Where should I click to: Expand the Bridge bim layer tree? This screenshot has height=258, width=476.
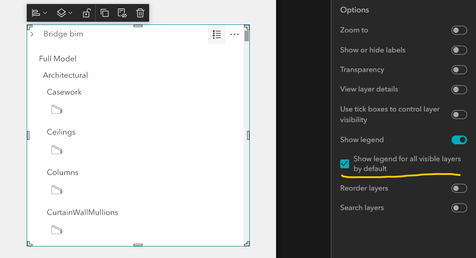click(x=31, y=33)
